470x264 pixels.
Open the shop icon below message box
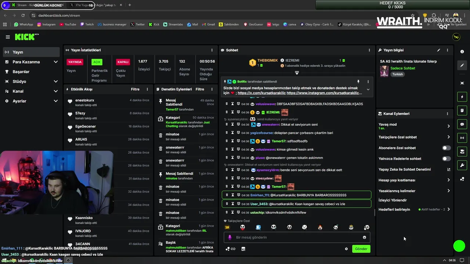[x=243, y=249]
